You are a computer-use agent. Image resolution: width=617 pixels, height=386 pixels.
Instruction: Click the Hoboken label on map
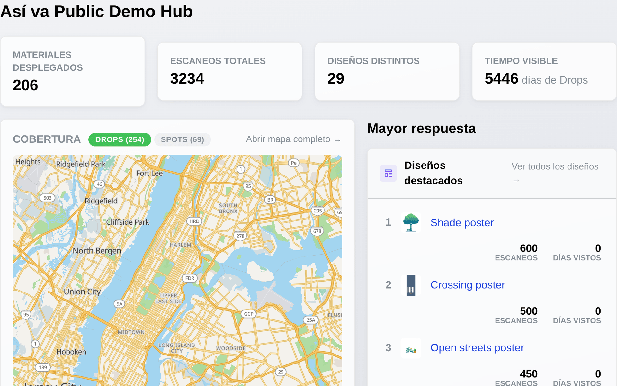click(x=71, y=352)
